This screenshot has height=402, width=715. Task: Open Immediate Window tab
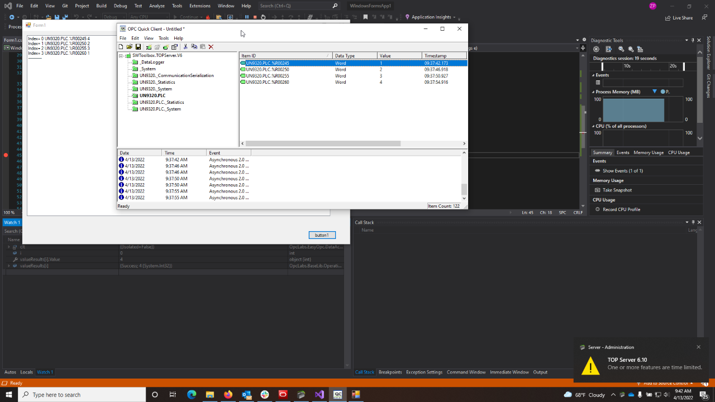point(508,372)
